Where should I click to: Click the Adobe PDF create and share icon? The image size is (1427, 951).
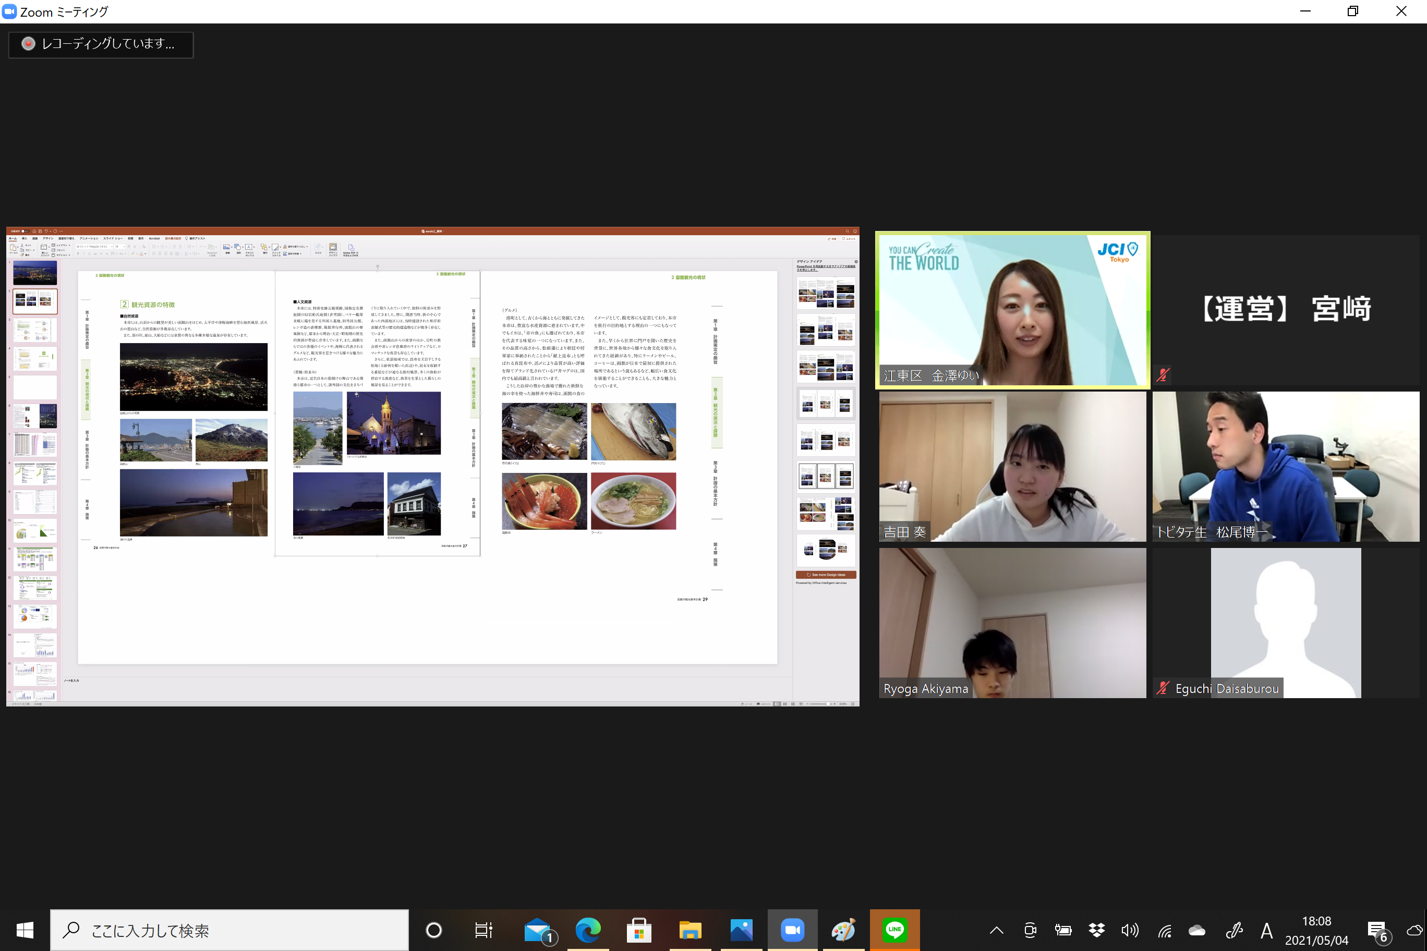click(350, 249)
